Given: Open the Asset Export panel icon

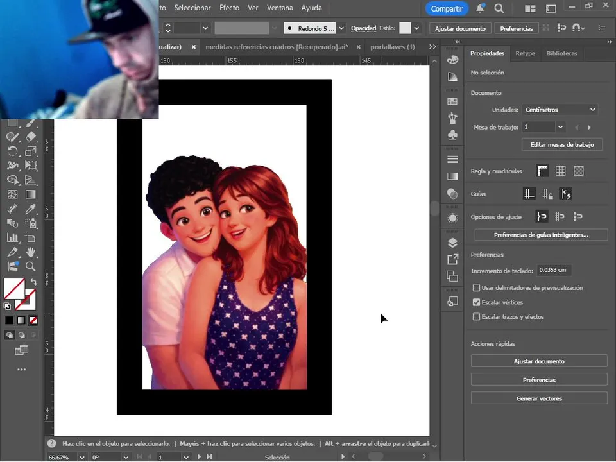Looking at the screenshot, I should [452, 259].
